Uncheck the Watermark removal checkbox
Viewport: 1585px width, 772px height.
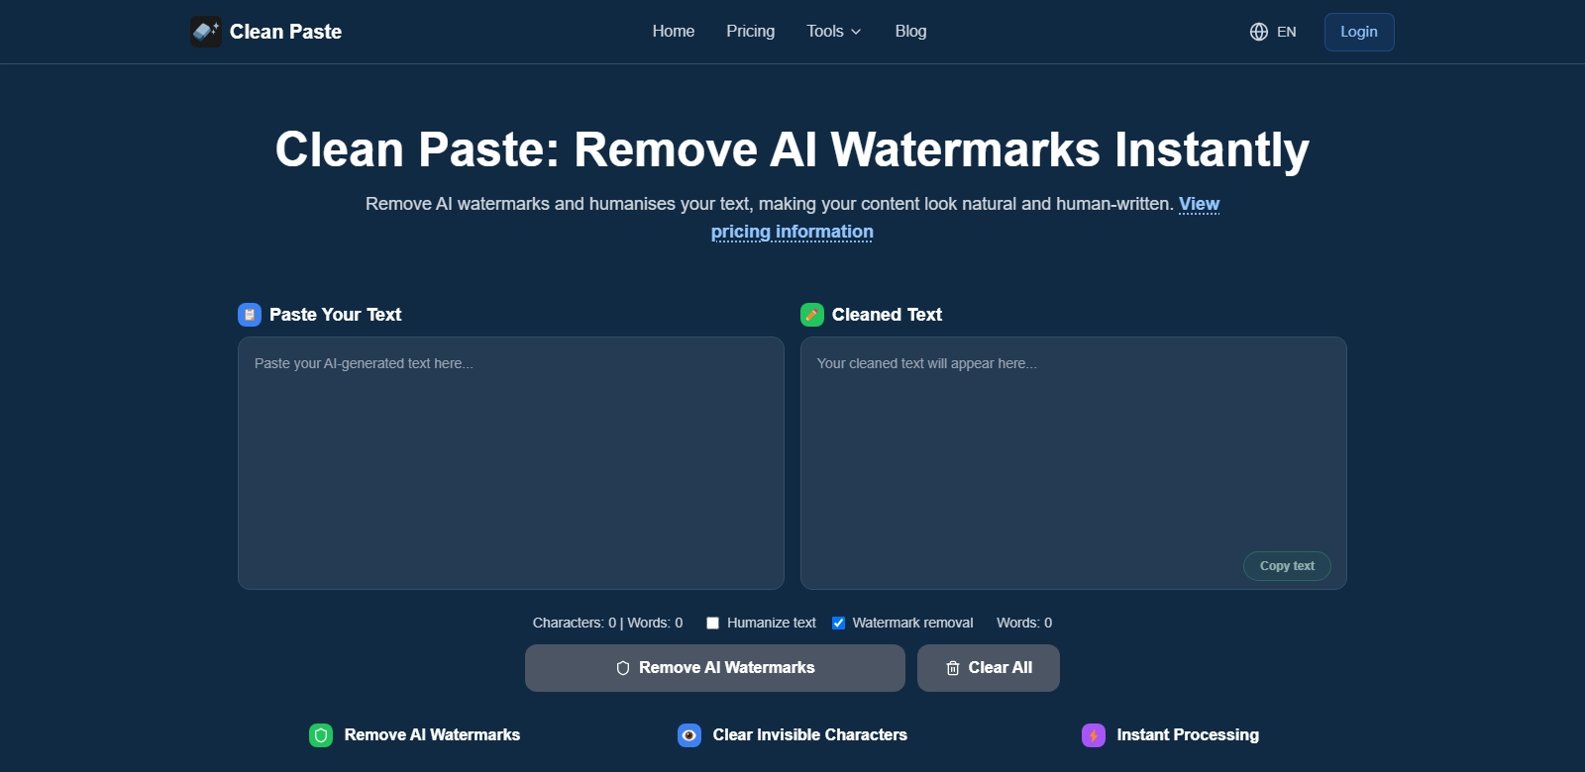838,623
